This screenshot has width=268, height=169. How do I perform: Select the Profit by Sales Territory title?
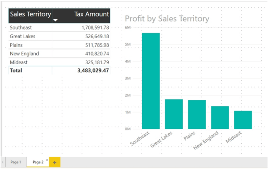pyautogui.click(x=167, y=18)
